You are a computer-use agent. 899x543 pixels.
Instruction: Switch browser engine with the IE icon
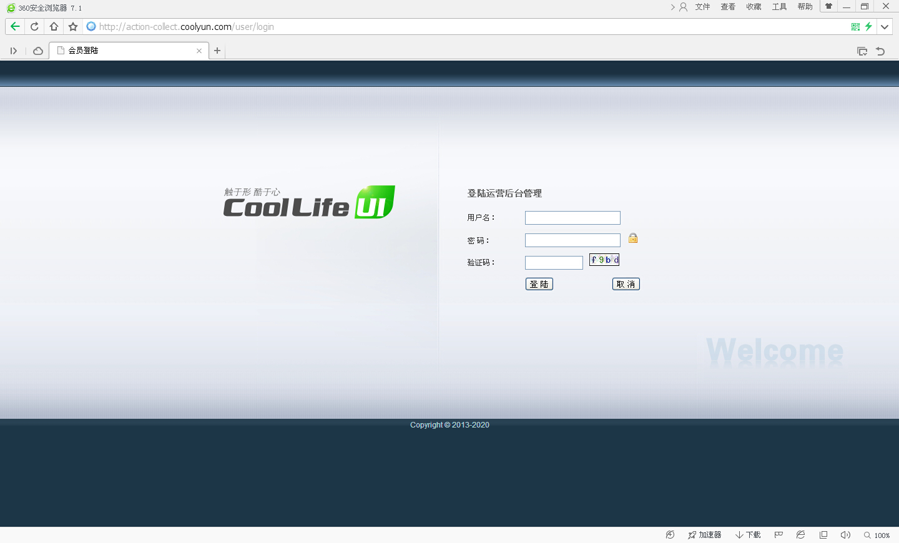[800, 535]
